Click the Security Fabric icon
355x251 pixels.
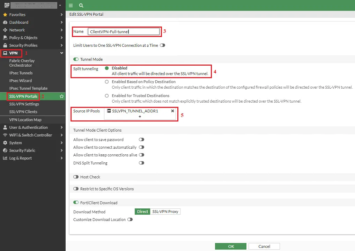click(x=5, y=150)
